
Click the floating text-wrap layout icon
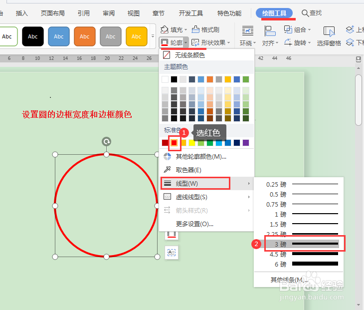(172, 253)
